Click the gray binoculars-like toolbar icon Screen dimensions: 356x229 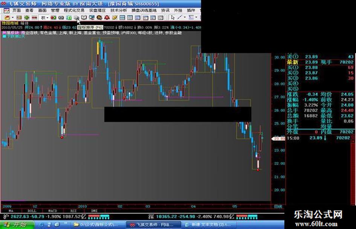[x=61, y=18]
